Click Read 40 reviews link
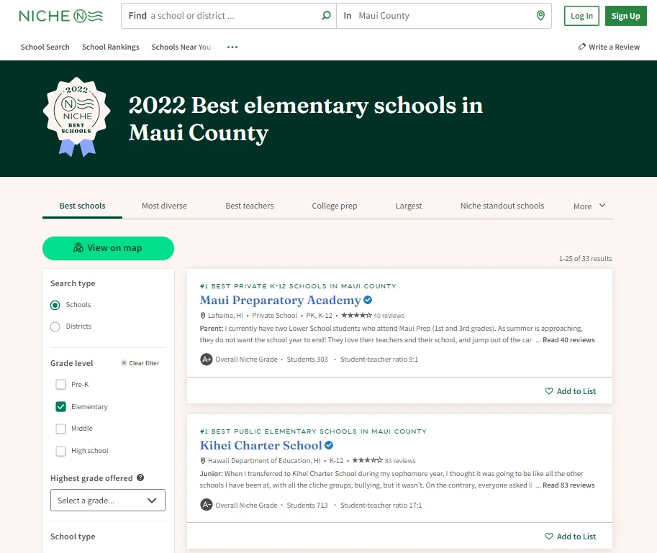Viewport: 657px width, 553px height. (568, 340)
